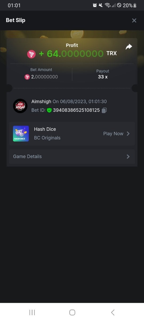Open the Hash Dice game thumbnail
This screenshot has height=321, width=144.
click(21, 133)
